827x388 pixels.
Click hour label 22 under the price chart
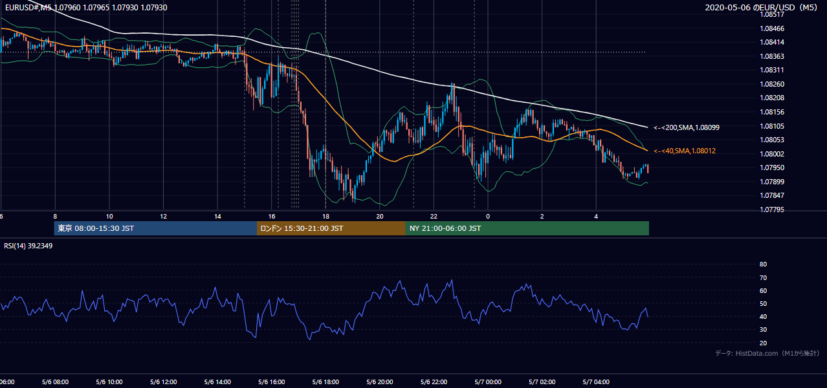coord(434,216)
